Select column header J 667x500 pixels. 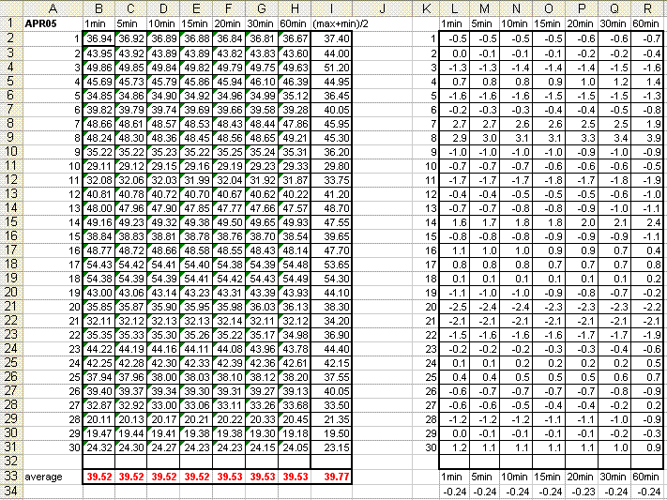pos(382,8)
